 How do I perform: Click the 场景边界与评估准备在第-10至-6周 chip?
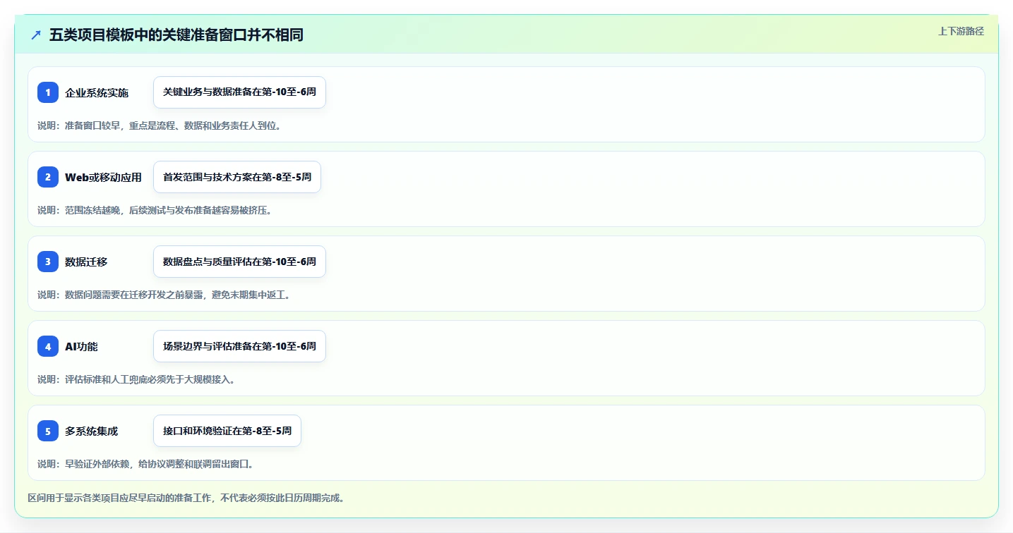(239, 346)
